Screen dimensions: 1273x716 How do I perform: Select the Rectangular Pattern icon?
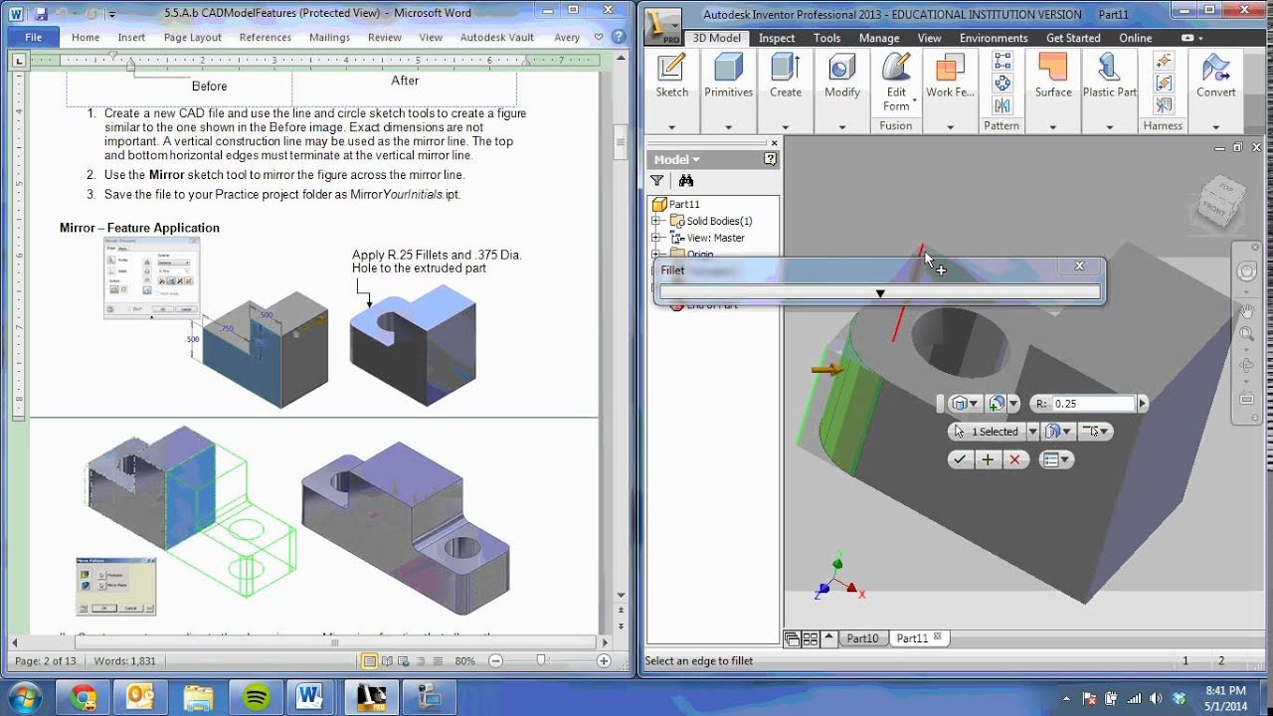pos(1001,62)
